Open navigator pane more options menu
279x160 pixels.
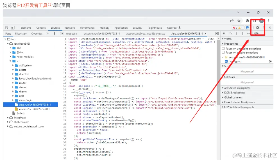click(55, 34)
